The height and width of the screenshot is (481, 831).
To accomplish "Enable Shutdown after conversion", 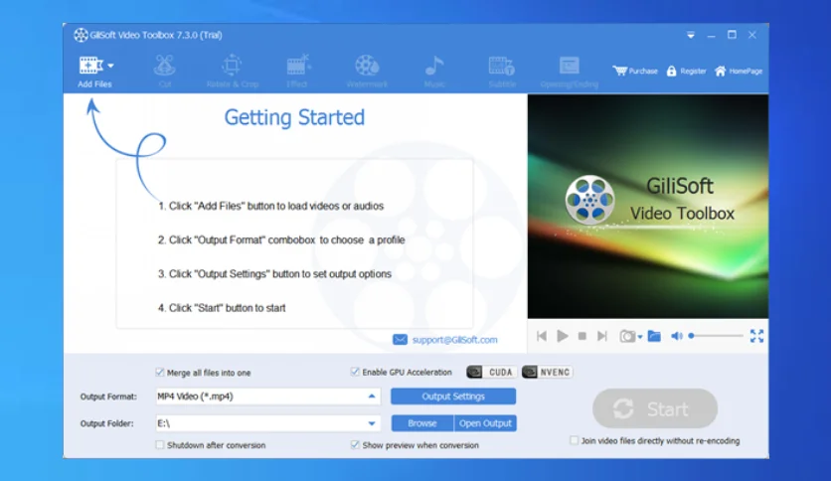I will (159, 445).
